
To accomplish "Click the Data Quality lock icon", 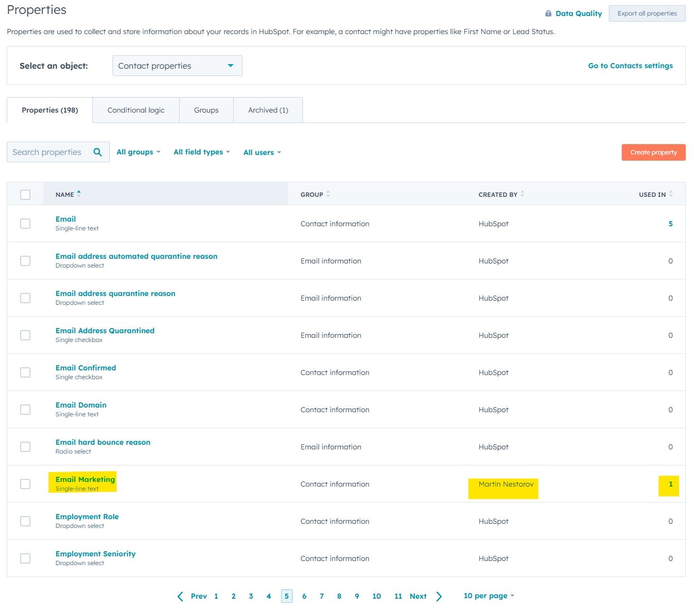I will pyautogui.click(x=548, y=13).
